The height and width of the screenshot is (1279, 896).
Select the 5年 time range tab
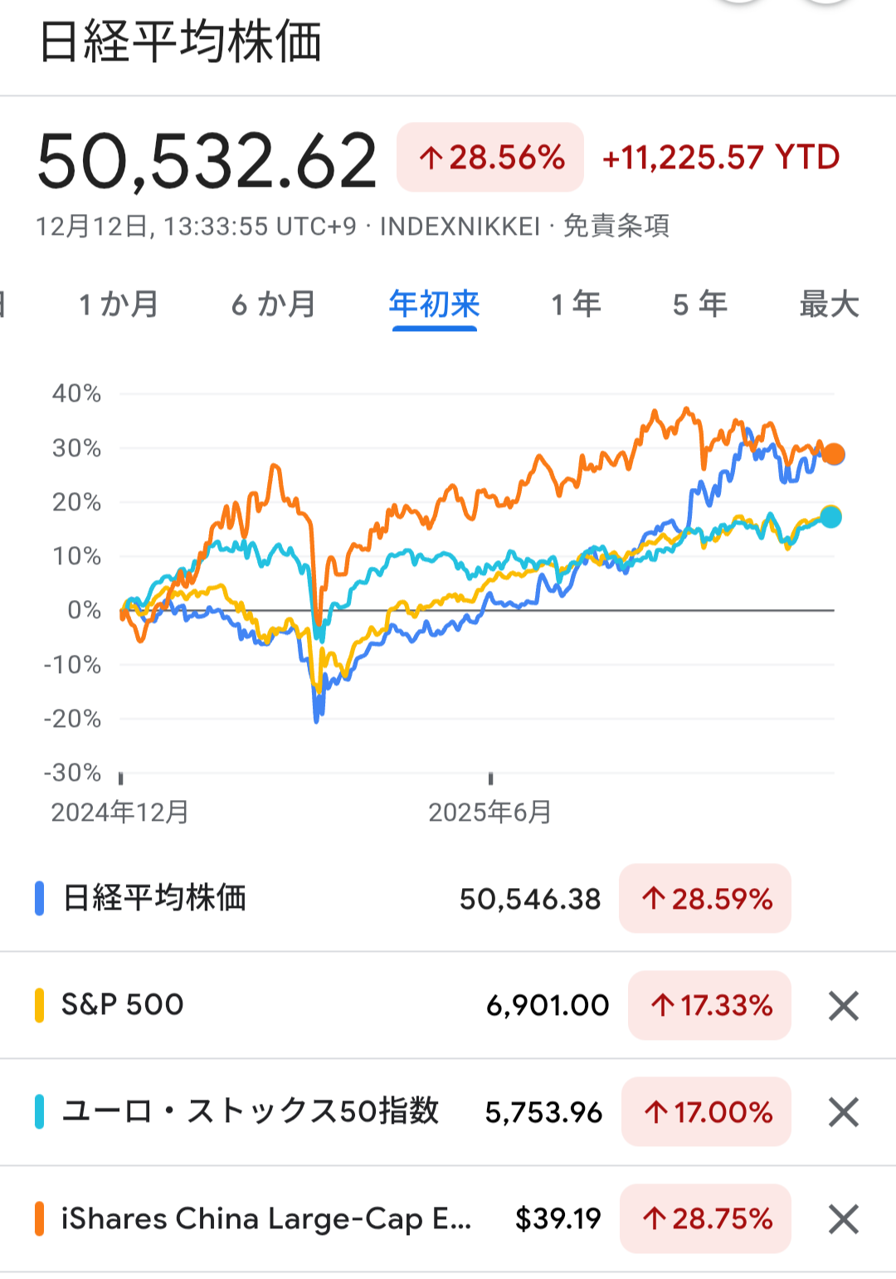click(x=699, y=305)
